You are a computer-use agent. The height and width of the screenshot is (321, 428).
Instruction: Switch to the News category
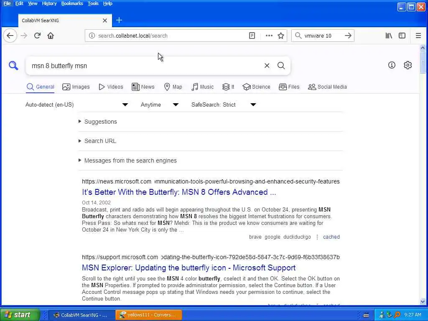click(x=143, y=87)
